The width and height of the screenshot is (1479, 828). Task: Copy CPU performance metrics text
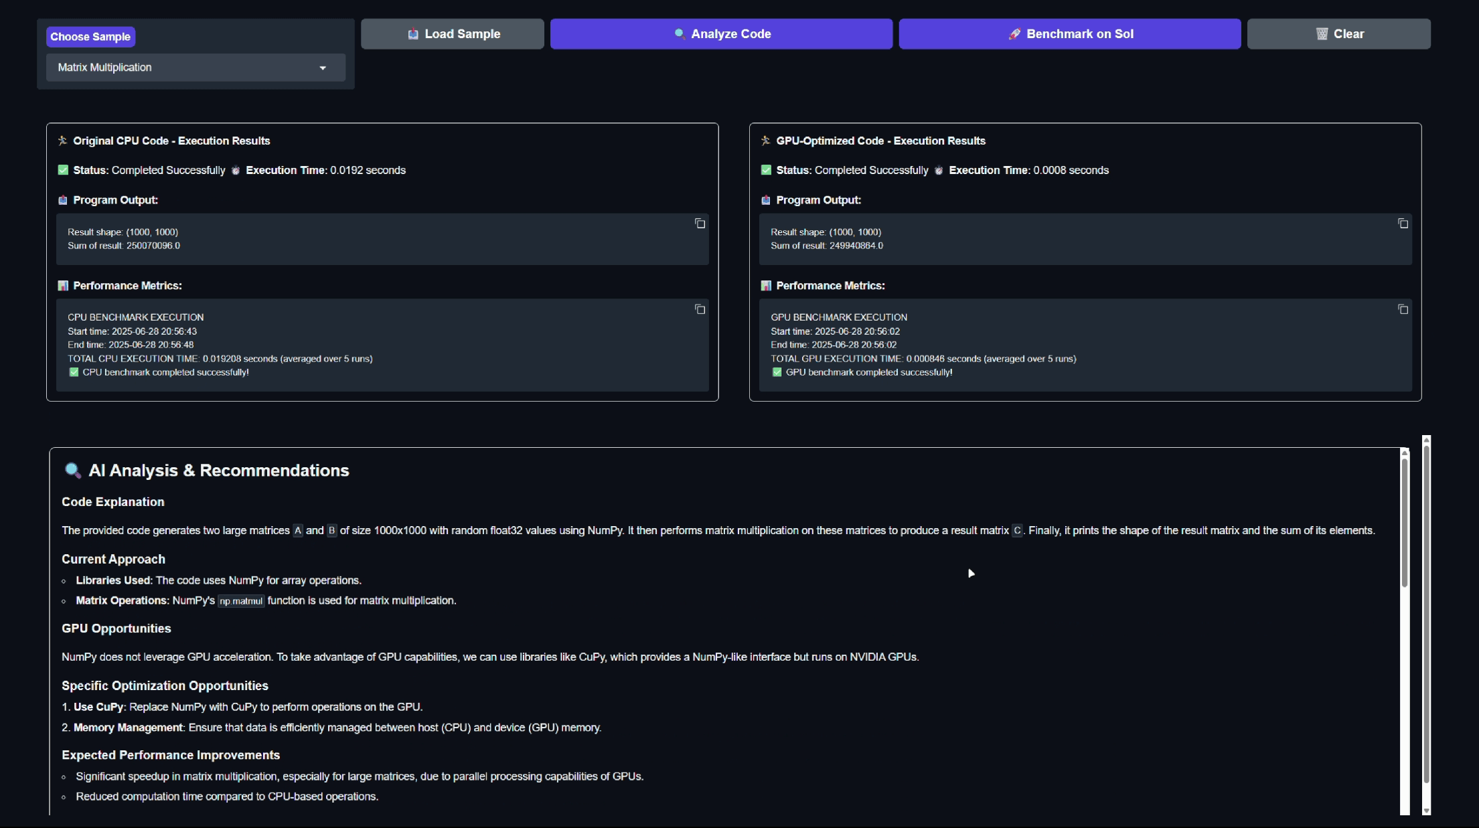[x=700, y=309]
